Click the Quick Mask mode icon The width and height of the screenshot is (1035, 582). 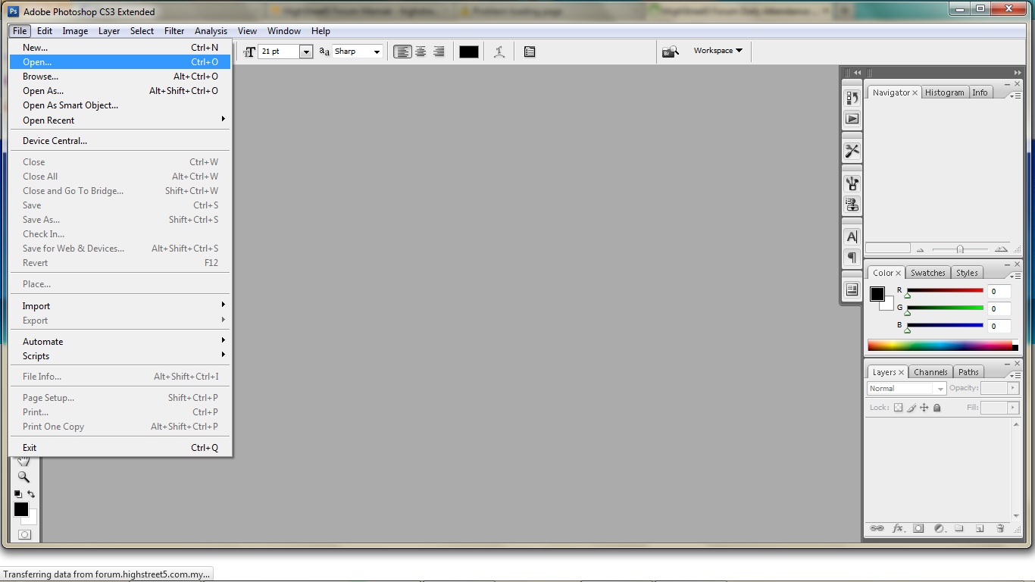24,534
